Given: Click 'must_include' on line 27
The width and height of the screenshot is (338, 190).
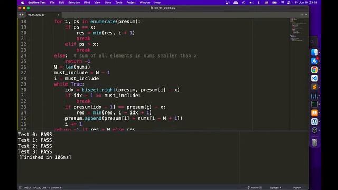Looking at the screenshot, I should (71, 73).
